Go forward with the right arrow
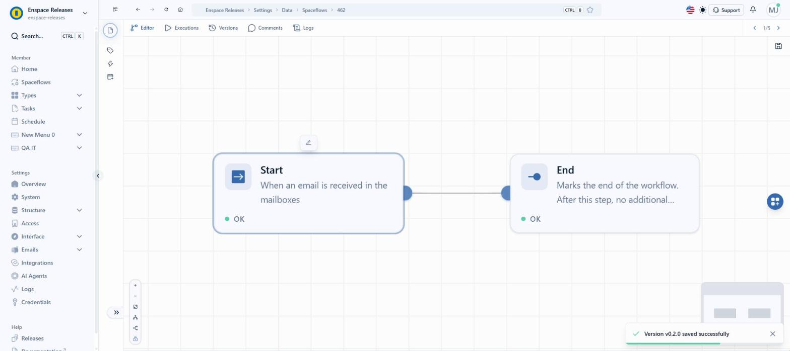Viewport: 790px width, 351px height. [x=152, y=10]
